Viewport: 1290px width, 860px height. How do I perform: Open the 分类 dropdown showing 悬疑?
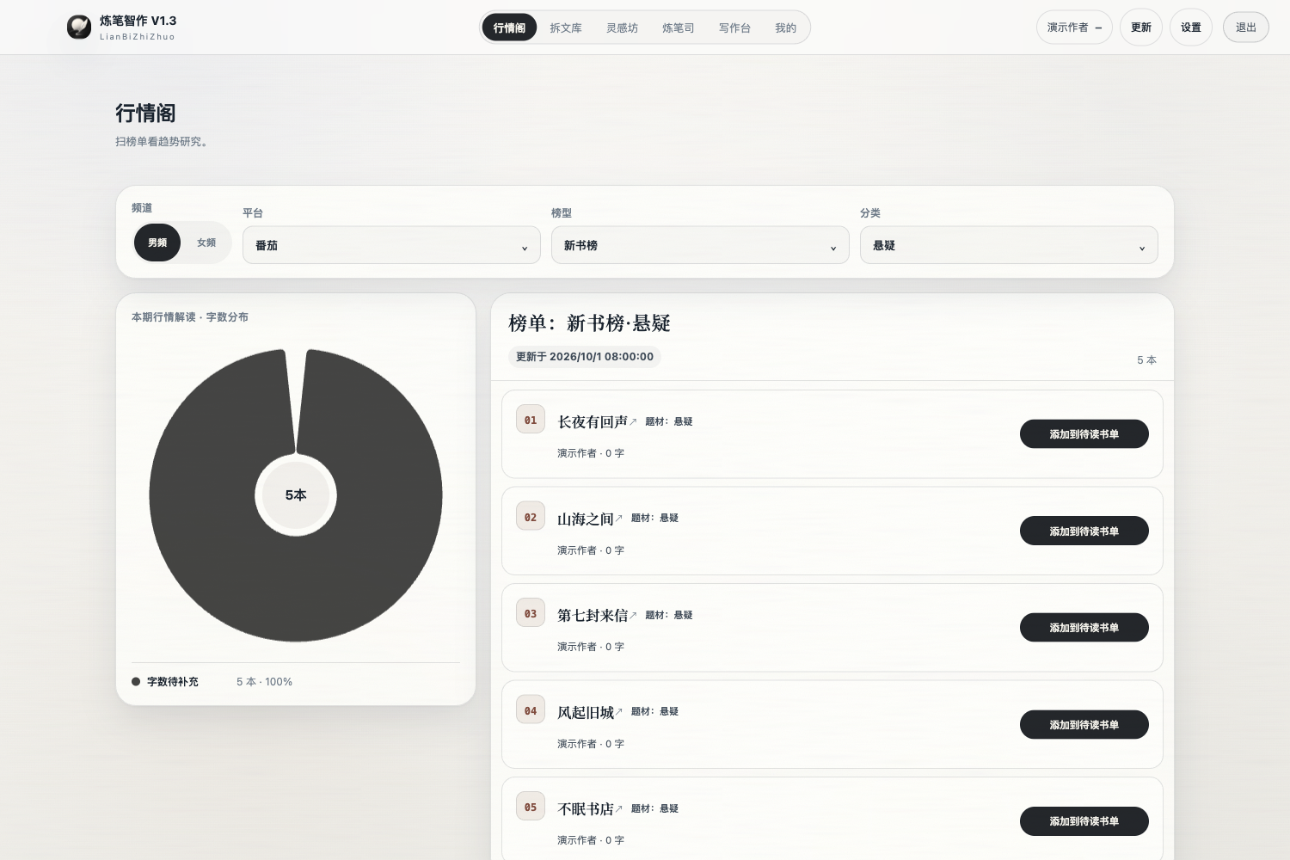pyautogui.click(x=1009, y=245)
